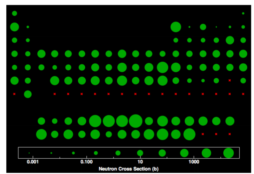The image size is (254, 174).
Task: Click the Neutron Cross Section (b) title
Action: [129, 169]
